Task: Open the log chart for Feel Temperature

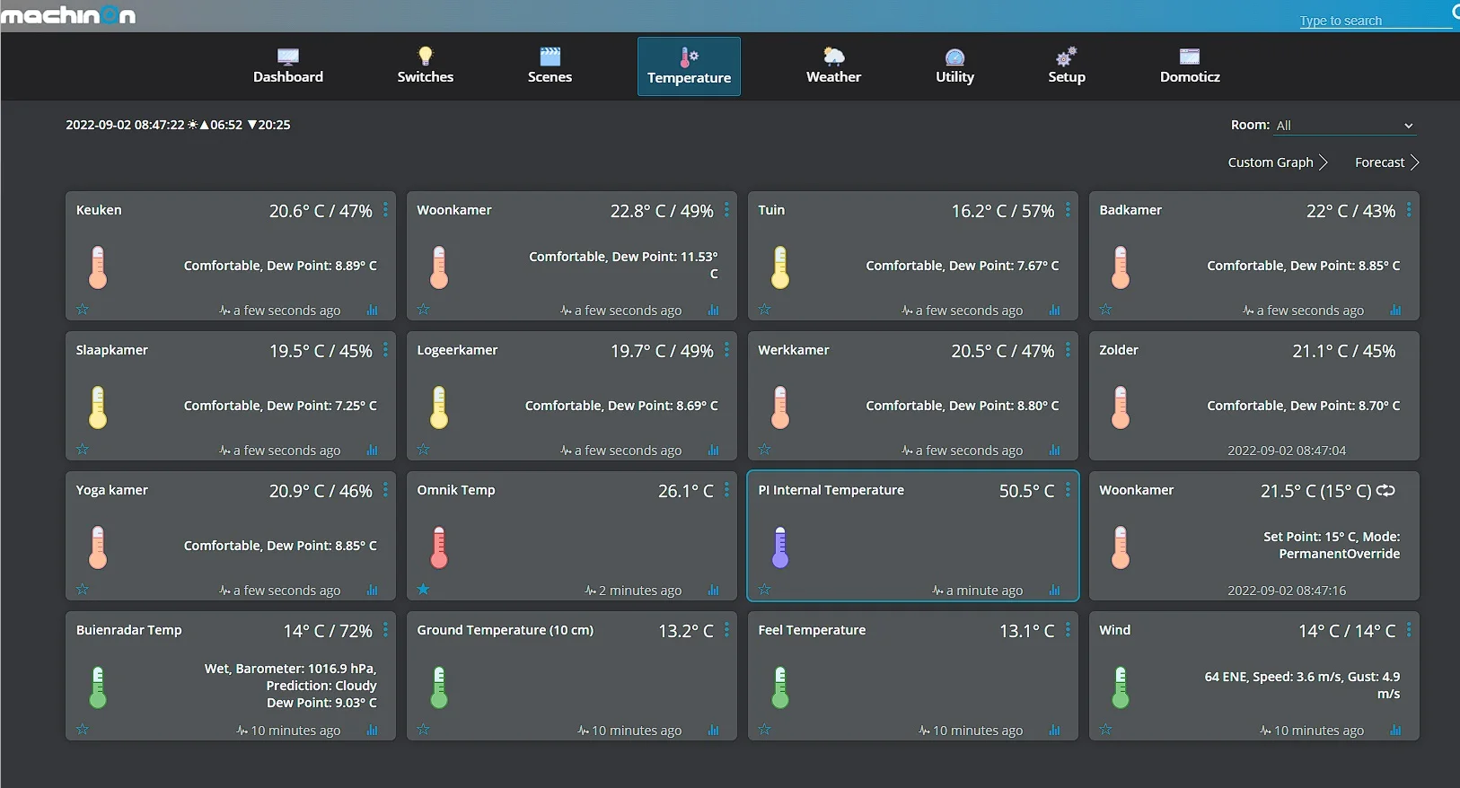Action: [x=1055, y=731]
